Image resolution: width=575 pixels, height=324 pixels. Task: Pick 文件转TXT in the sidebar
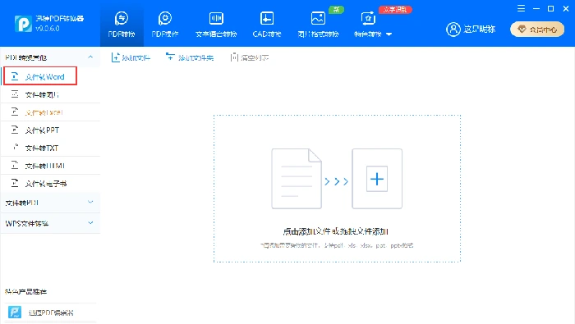(x=50, y=148)
